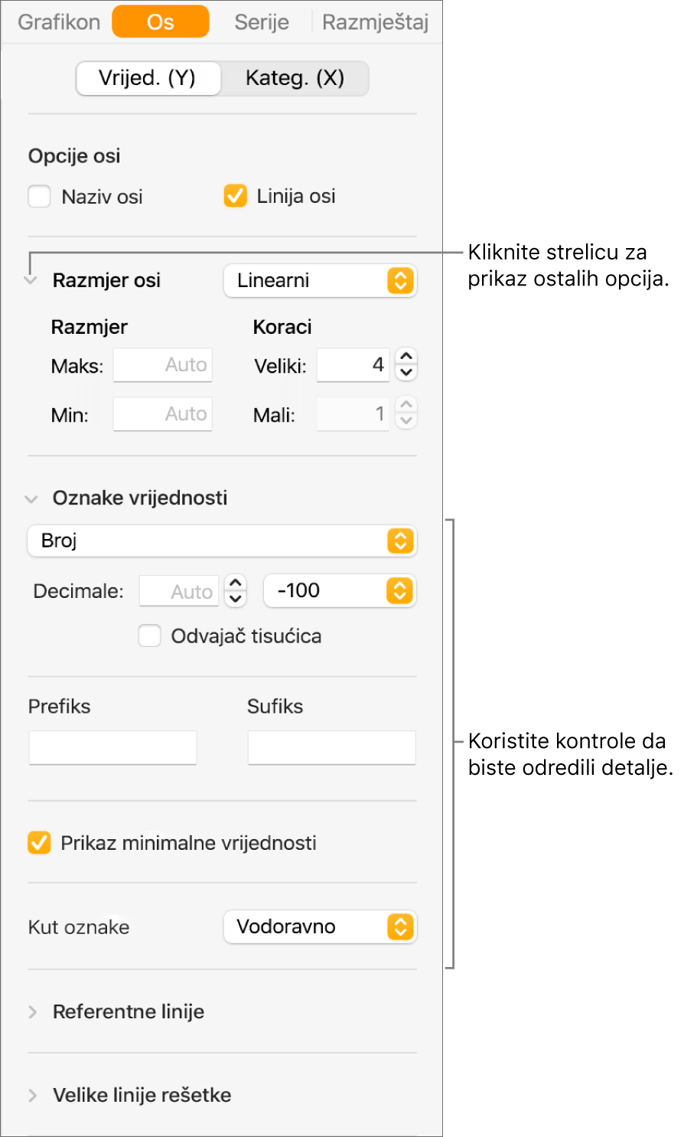Click the Razmjer osi label
This screenshot has width=684, height=1137.
pos(106,280)
